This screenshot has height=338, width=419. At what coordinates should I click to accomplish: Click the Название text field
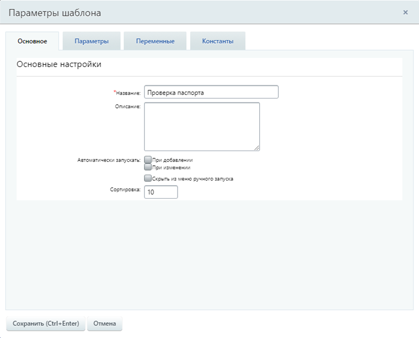(x=211, y=92)
